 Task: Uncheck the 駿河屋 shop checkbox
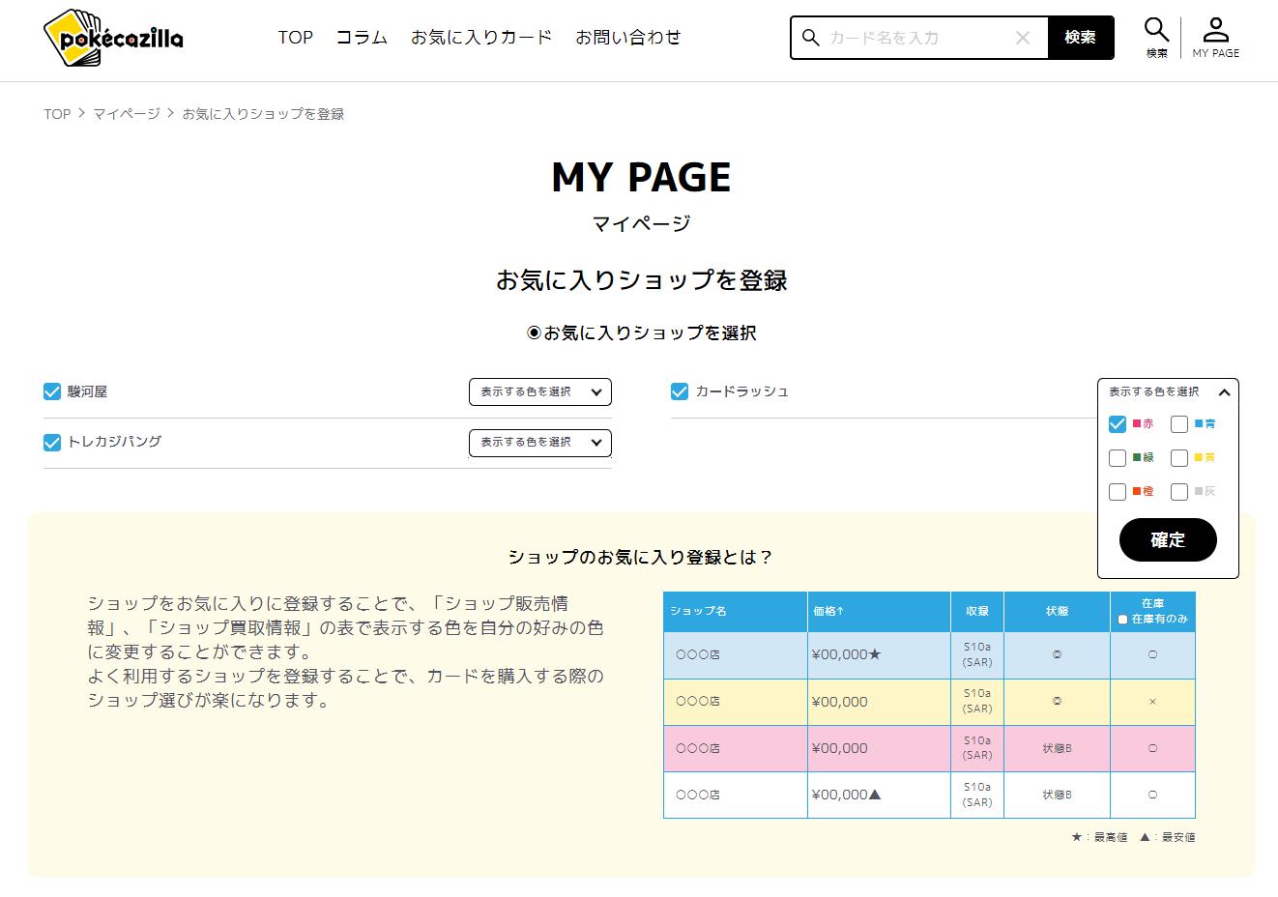52,391
